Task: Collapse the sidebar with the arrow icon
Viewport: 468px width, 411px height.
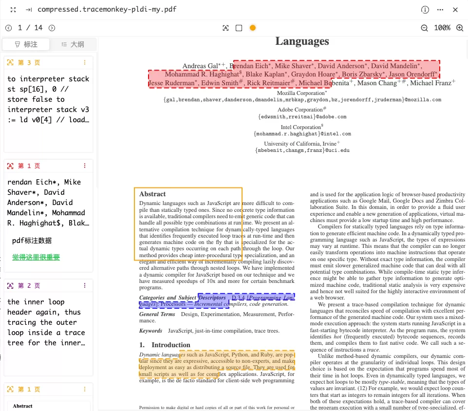Action: point(29,10)
